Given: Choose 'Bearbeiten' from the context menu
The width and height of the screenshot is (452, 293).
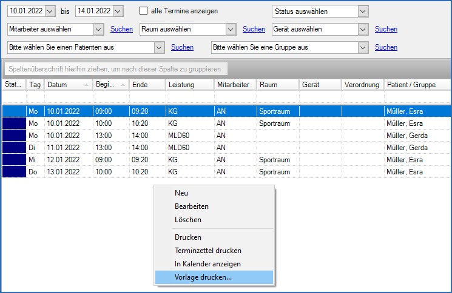Looking at the screenshot, I should click(x=214, y=206).
